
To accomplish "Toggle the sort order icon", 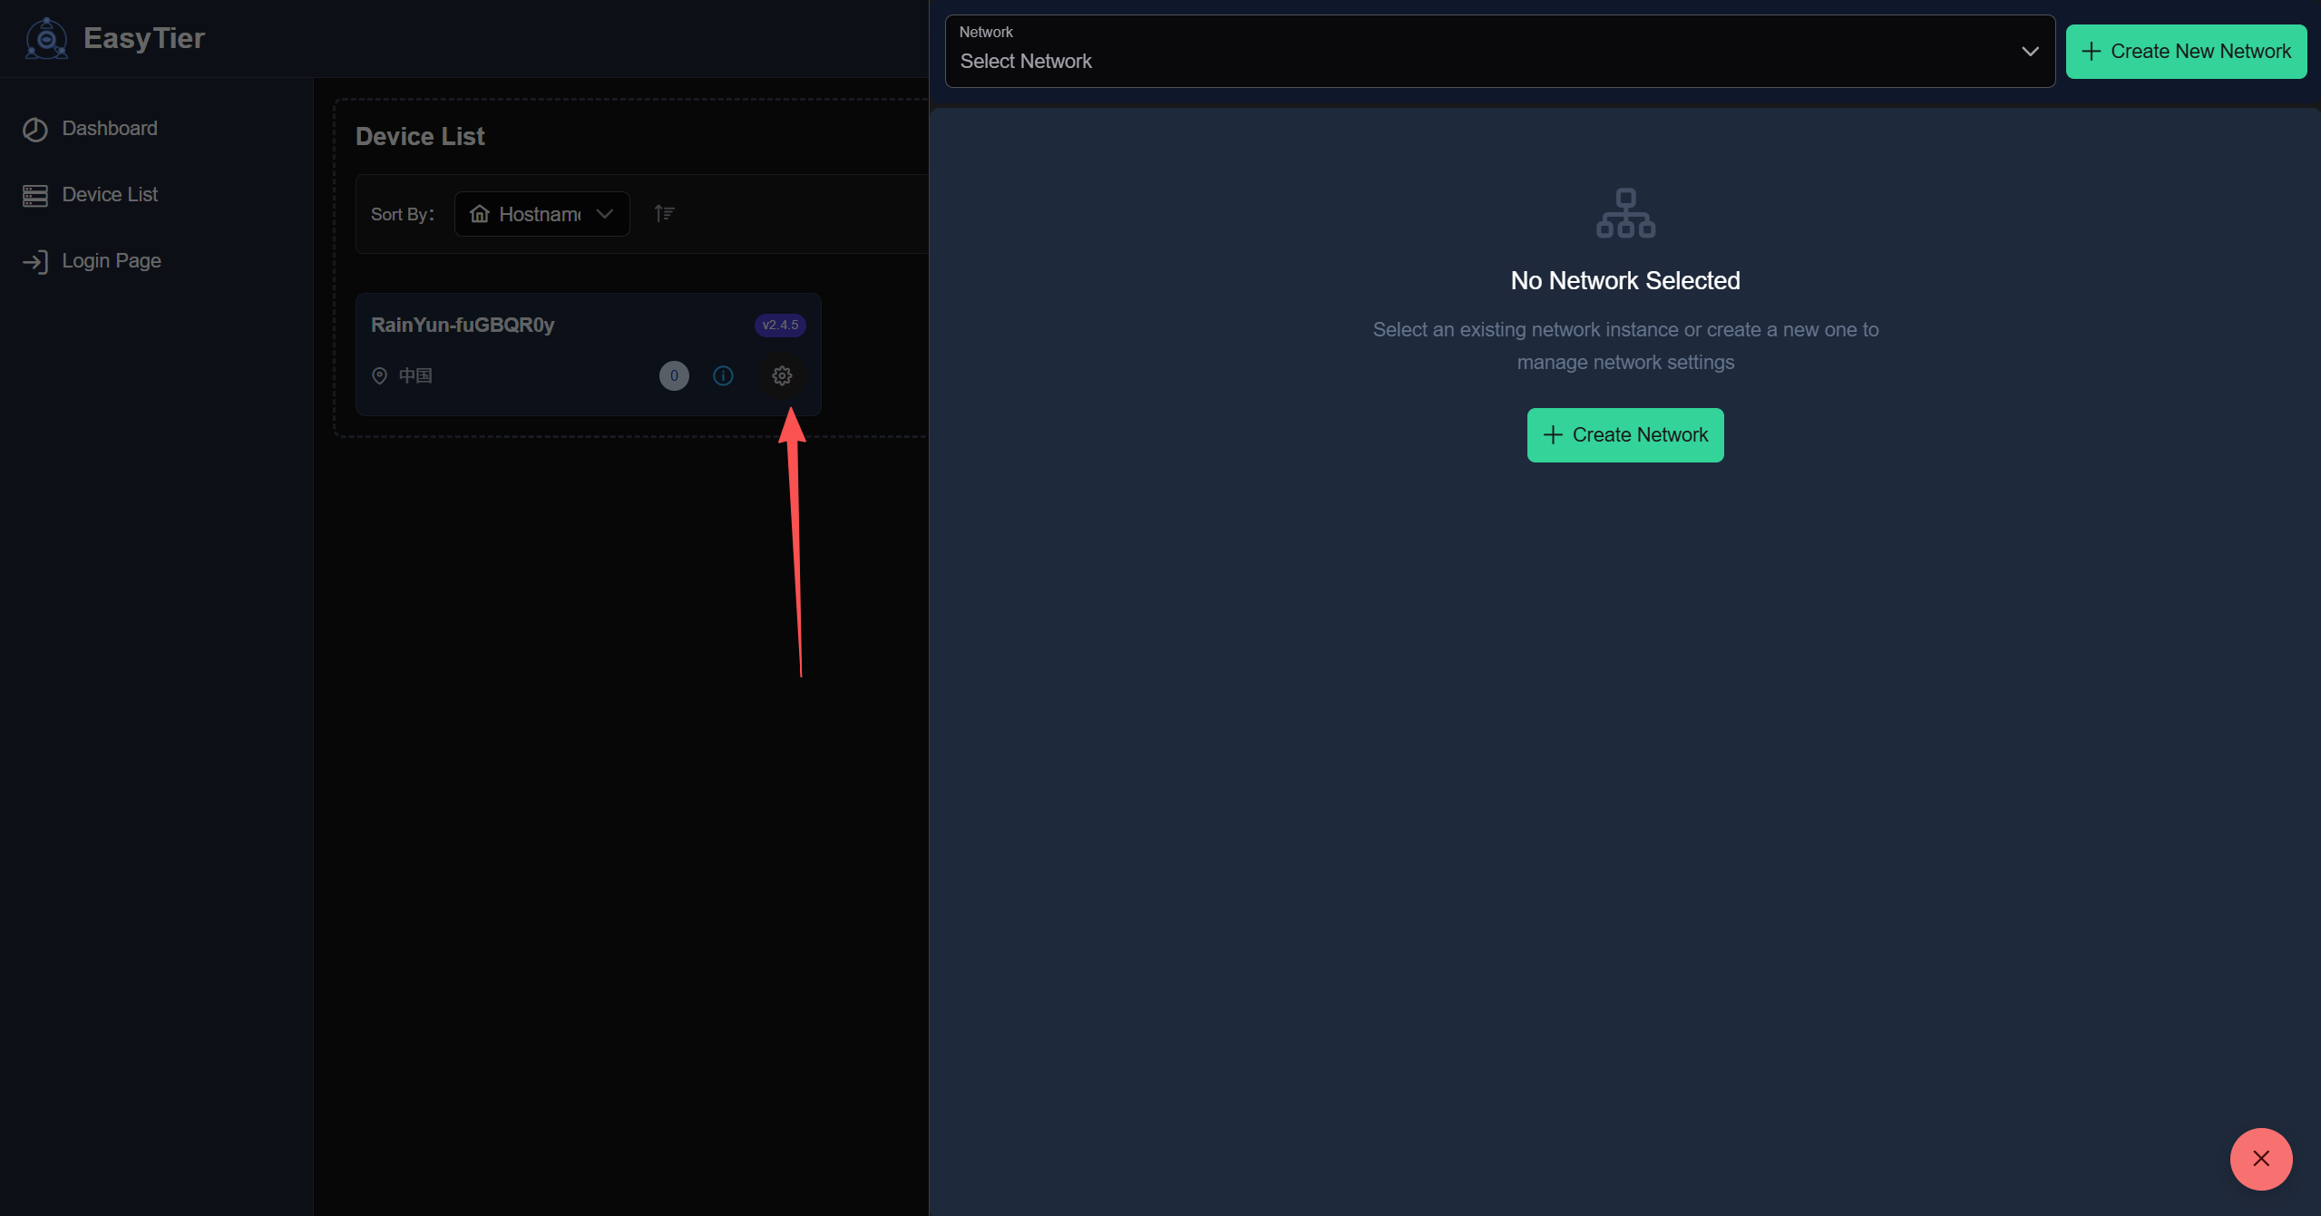I will 664,214.
